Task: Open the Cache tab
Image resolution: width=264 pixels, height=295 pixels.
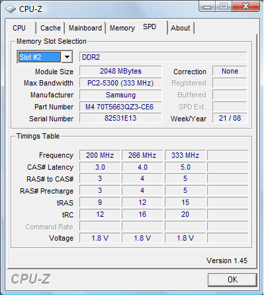Action: click(x=50, y=28)
